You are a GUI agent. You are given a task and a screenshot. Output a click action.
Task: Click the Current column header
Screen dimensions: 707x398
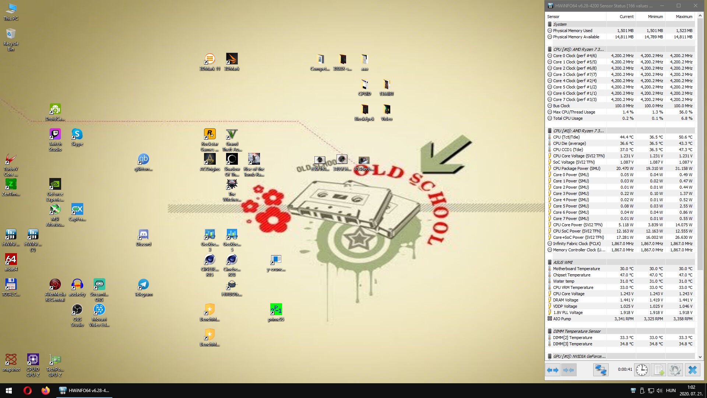(621, 17)
